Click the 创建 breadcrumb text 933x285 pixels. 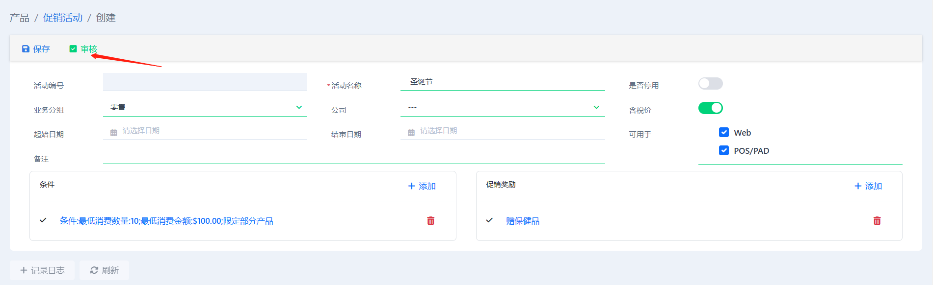(x=106, y=18)
